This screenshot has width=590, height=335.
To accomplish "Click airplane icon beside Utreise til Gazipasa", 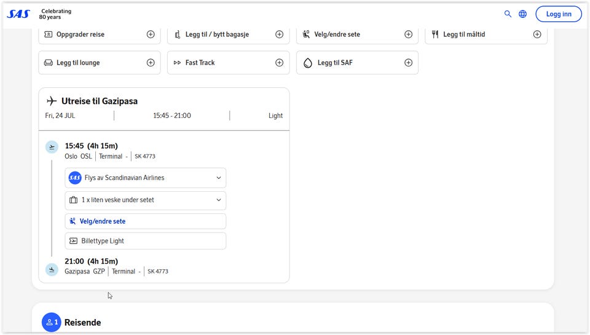I will [52, 101].
